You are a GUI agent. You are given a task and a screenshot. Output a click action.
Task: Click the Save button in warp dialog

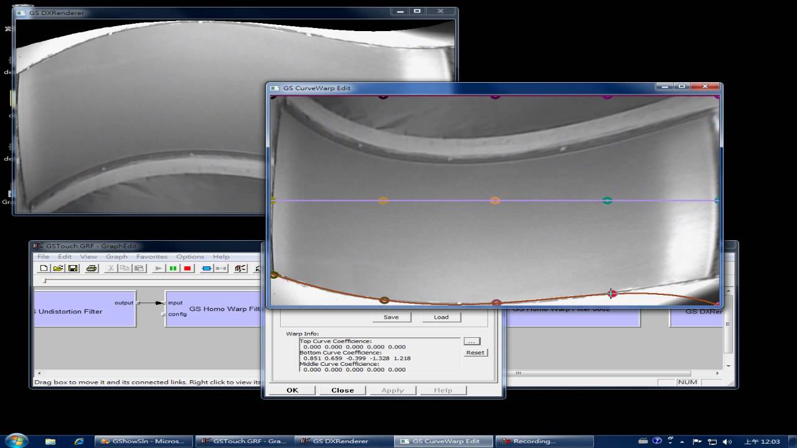(391, 317)
